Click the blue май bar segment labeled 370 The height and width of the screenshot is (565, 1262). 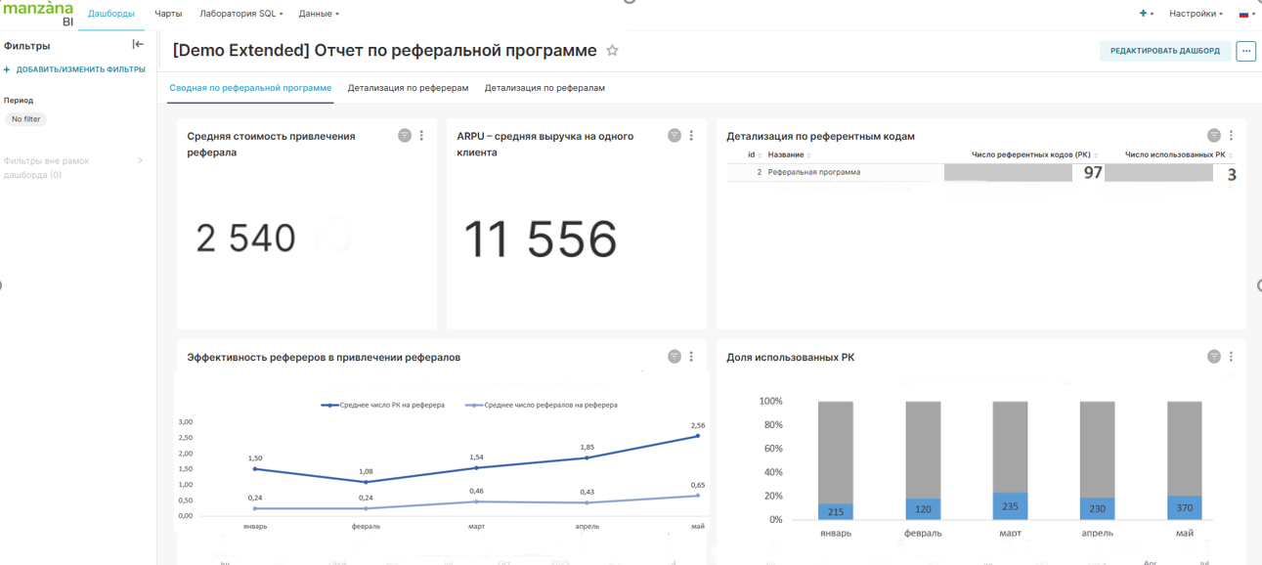[x=1184, y=508]
